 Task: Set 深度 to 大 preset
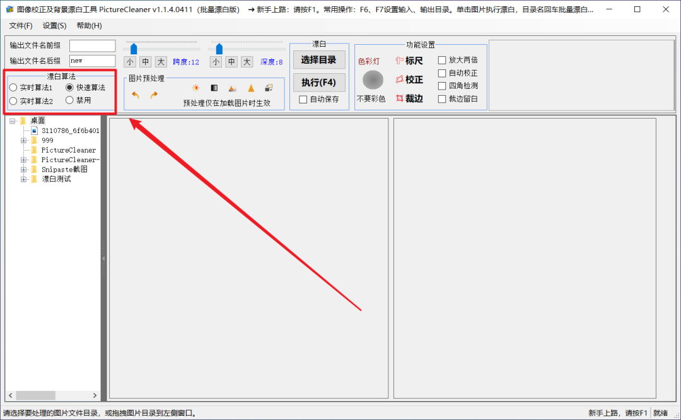point(247,62)
